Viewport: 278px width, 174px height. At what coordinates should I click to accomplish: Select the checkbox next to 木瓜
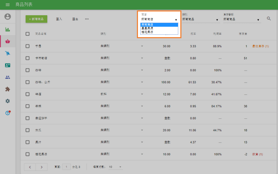coord(28,130)
